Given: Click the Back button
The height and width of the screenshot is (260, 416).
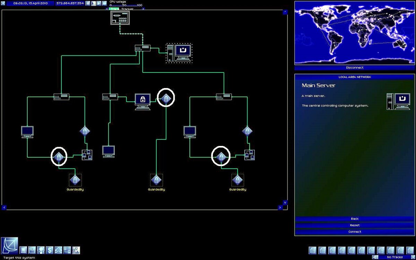Looking at the screenshot, I should coord(354,219).
